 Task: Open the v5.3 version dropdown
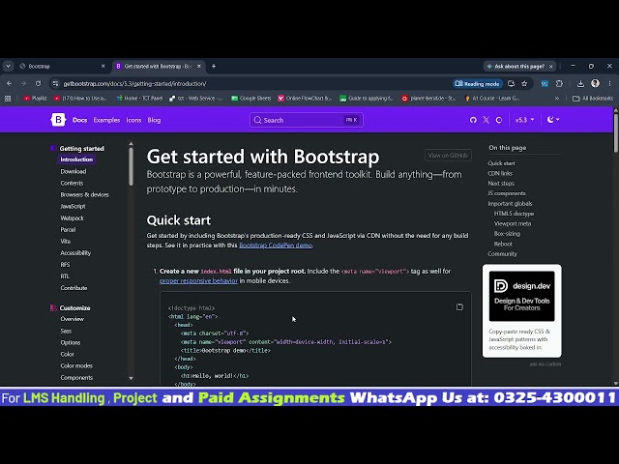coord(524,120)
